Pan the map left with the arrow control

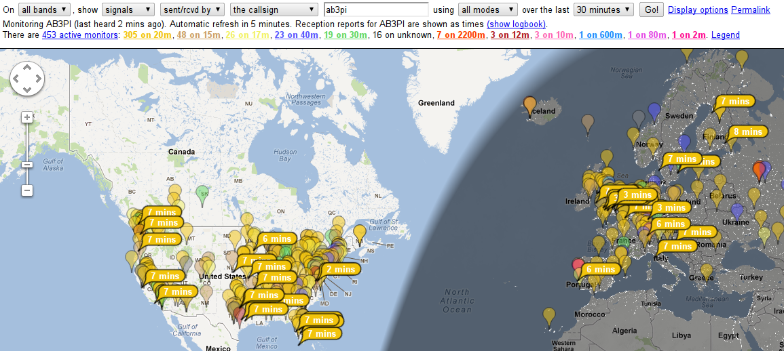[16, 79]
